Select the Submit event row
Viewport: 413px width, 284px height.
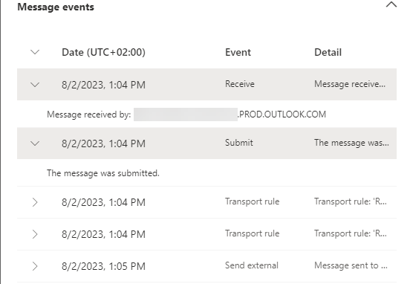(206, 143)
